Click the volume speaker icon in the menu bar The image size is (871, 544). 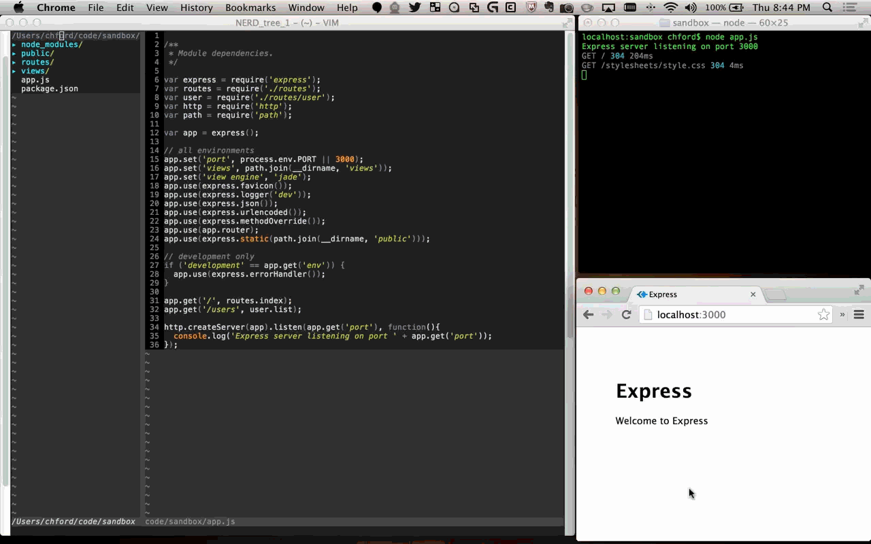coord(691,7)
